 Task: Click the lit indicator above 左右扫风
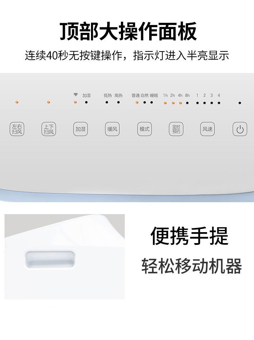[x=17, y=102]
